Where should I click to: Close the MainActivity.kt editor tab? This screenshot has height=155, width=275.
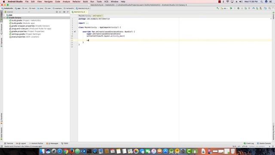pyautogui.click(x=86, y=12)
